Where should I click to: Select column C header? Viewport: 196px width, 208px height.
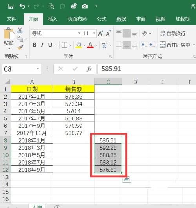[x=108, y=82]
